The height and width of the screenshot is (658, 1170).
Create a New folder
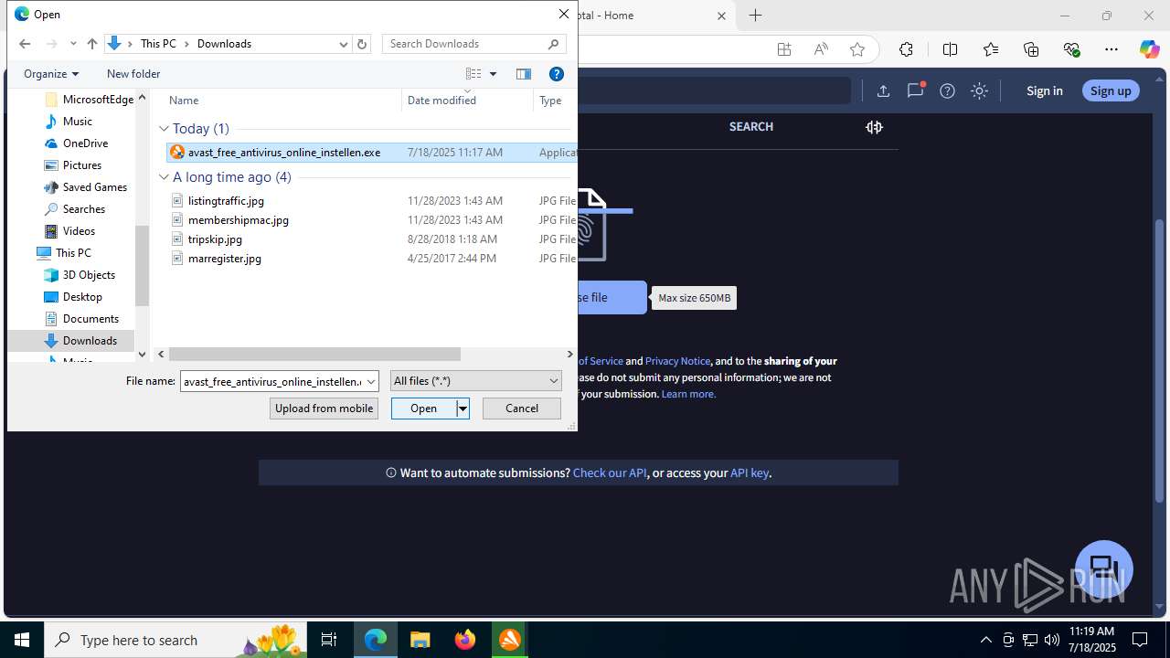point(133,74)
